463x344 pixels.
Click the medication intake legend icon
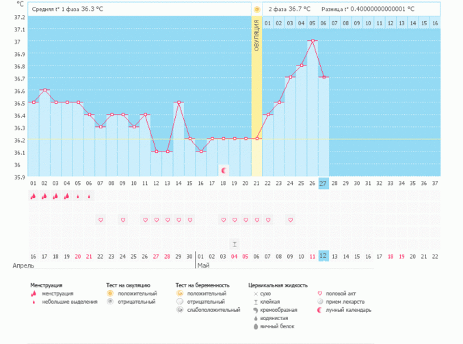[x=319, y=302]
